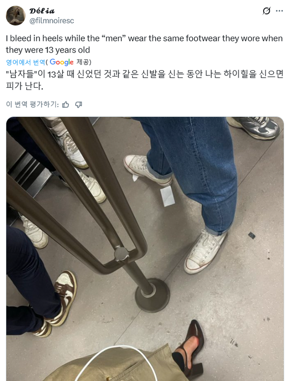Image resolution: width=290 pixels, height=381 pixels.
Task: Click the white Converse sneaker in photo
Action: point(205,252)
